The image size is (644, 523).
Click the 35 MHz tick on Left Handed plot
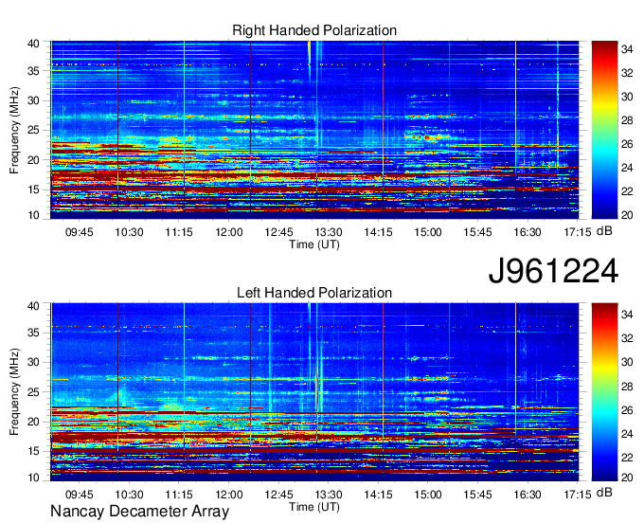[33, 333]
